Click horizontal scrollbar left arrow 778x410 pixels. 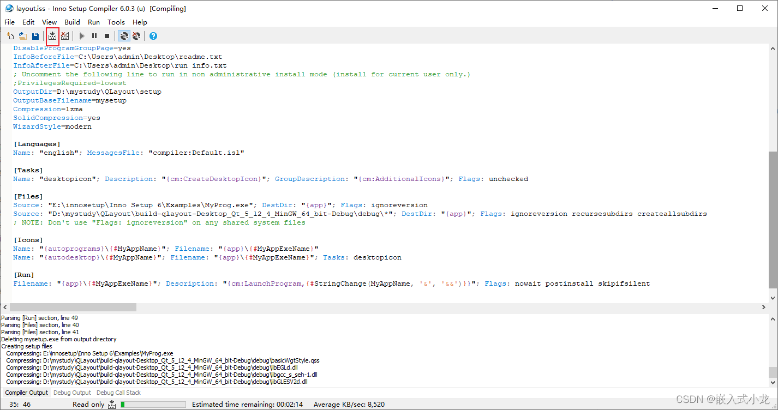tap(5, 307)
